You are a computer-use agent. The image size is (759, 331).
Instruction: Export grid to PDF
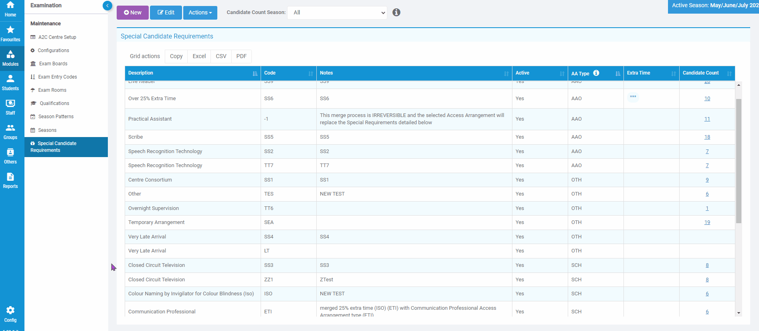click(241, 57)
